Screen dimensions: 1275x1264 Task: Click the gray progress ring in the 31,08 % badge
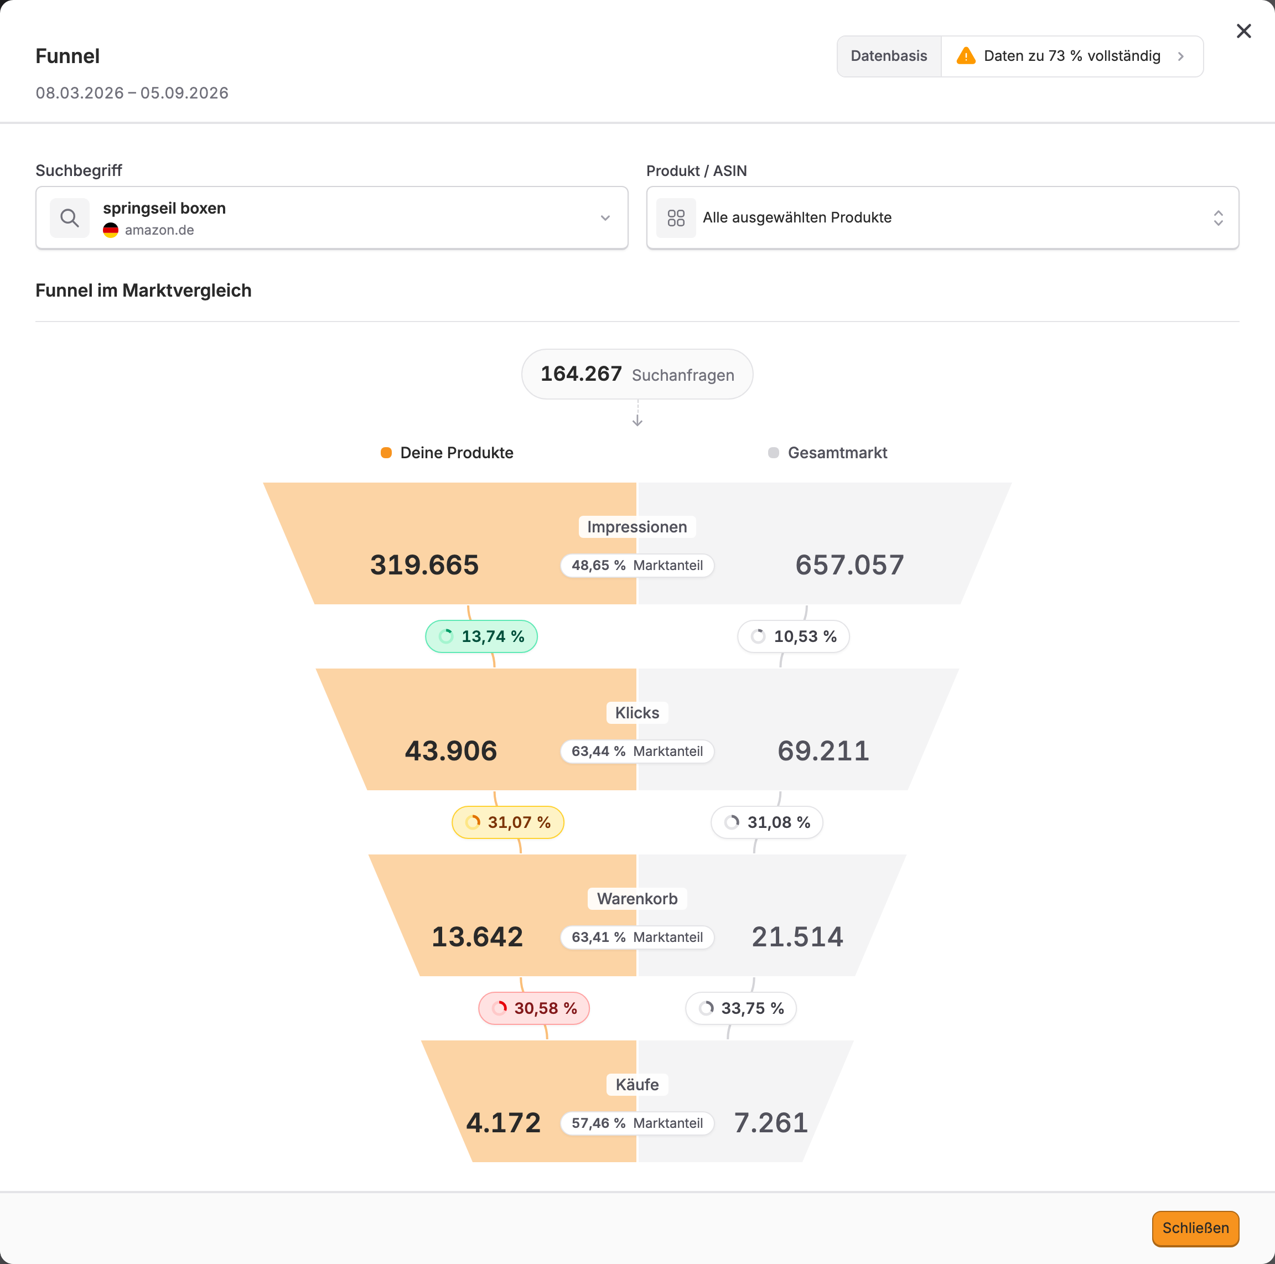tap(732, 822)
